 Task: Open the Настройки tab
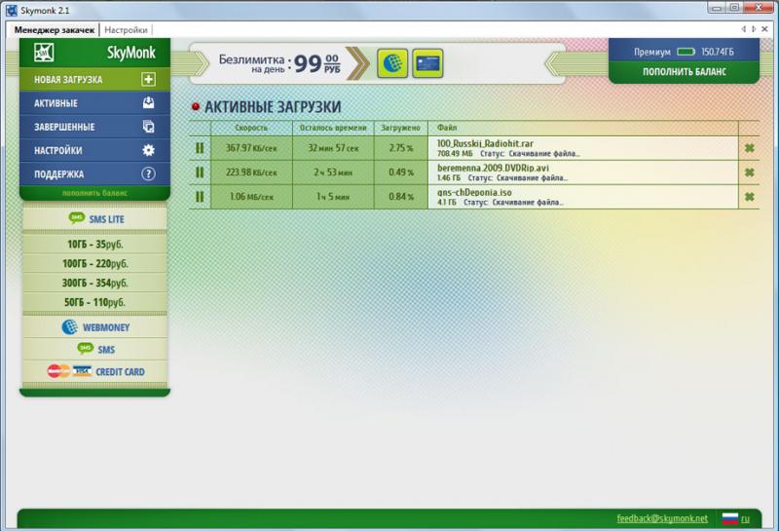click(x=126, y=30)
